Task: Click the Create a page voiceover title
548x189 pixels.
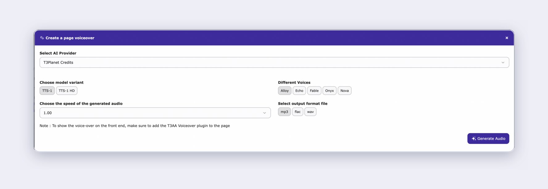Action: (70, 38)
